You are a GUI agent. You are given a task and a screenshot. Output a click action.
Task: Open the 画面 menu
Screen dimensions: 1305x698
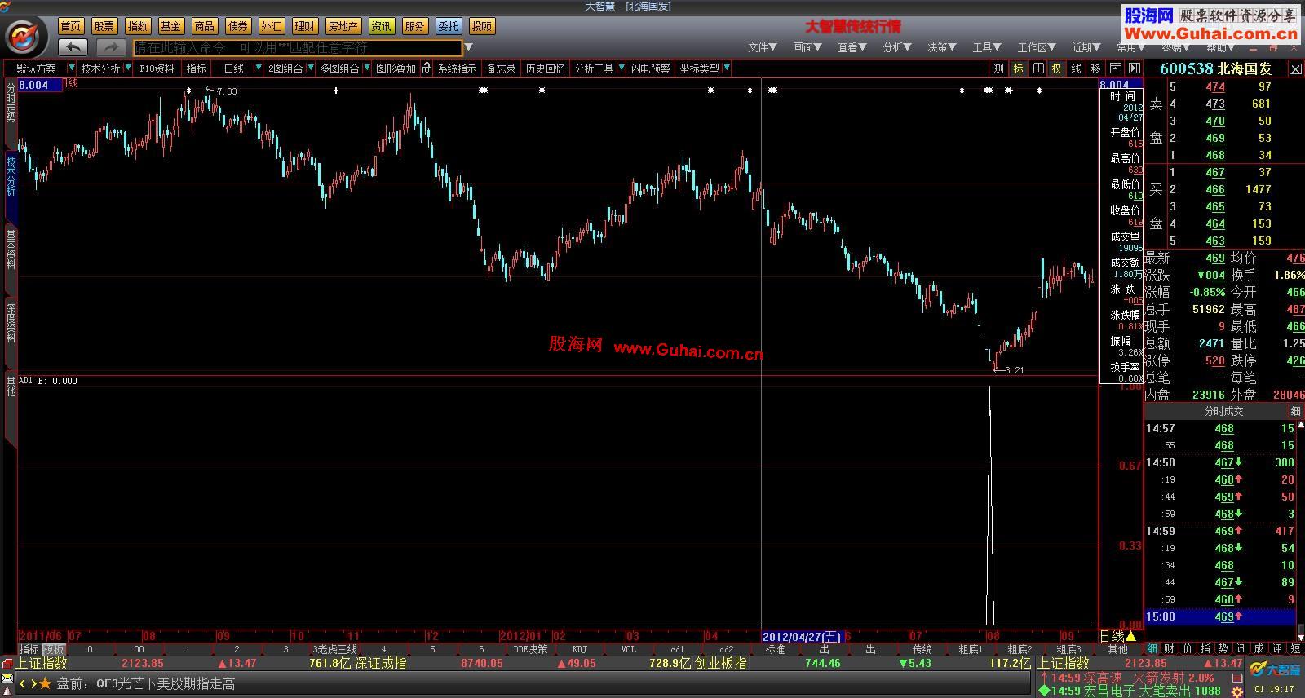(807, 47)
